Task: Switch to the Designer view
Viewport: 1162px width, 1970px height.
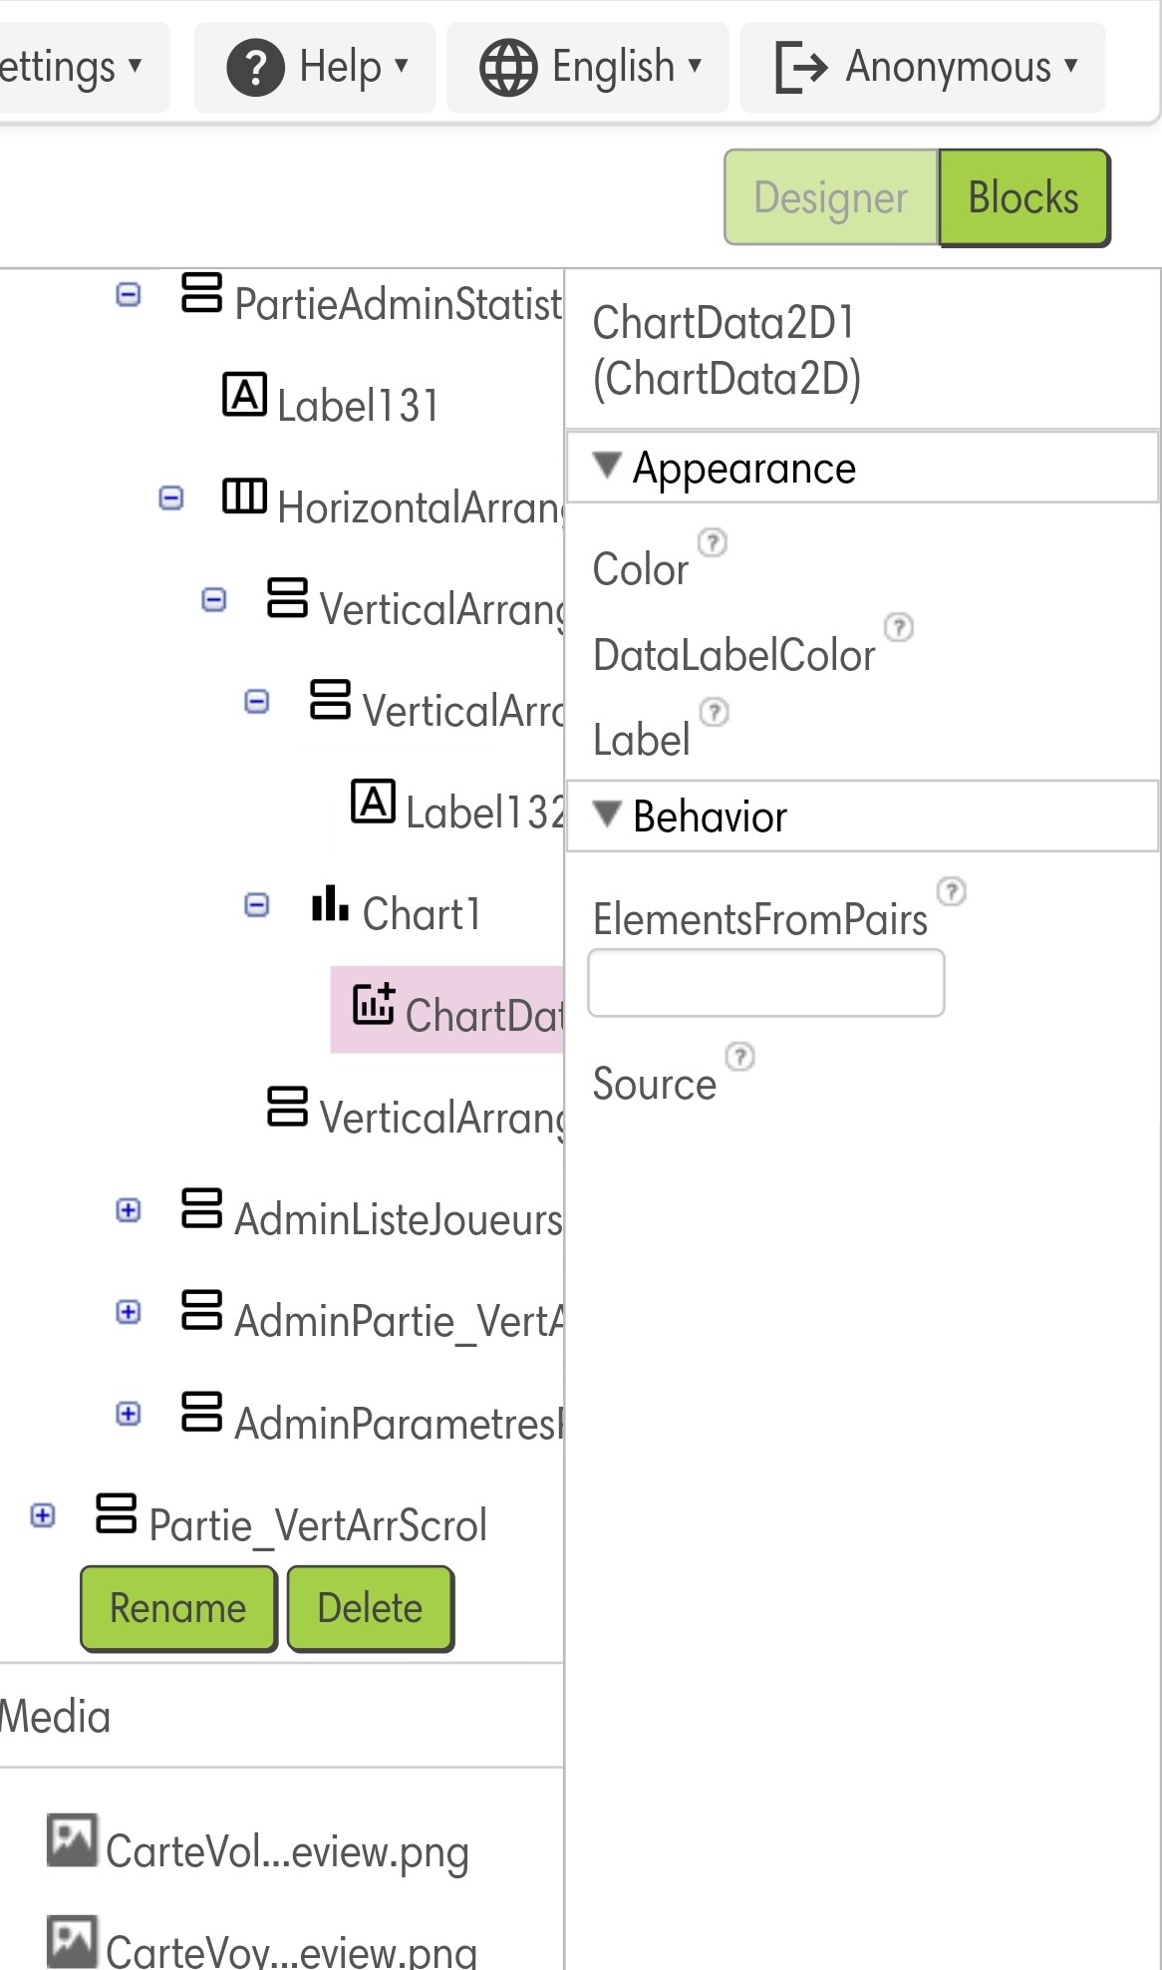Action: click(831, 197)
